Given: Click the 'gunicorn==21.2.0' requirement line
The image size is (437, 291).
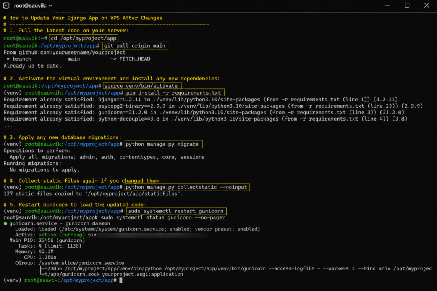Looking at the screenshot, I should (204, 112).
